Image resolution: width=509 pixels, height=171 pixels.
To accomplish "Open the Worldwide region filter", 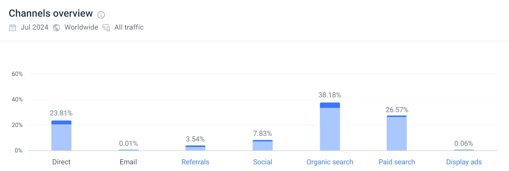I will pos(81,27).
